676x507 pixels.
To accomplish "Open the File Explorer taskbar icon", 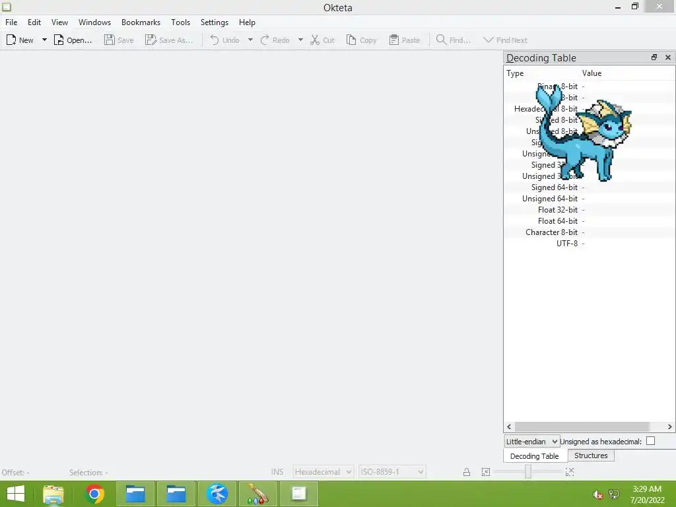I will tap(53, 494).
